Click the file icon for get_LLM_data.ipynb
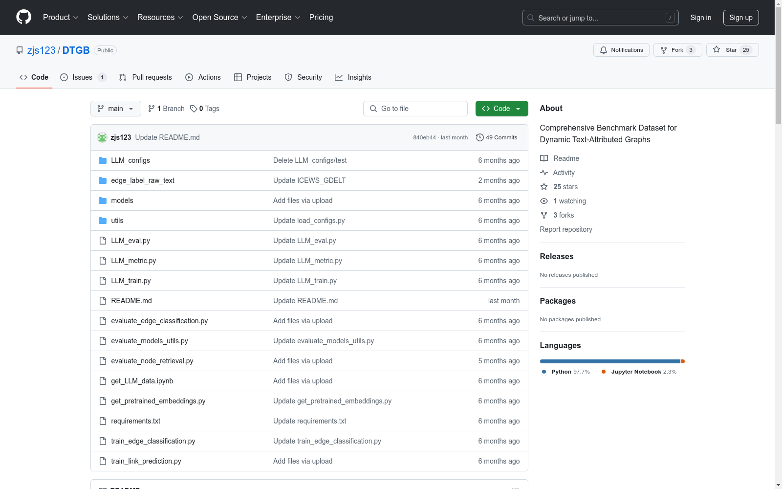 coord(103,381)
